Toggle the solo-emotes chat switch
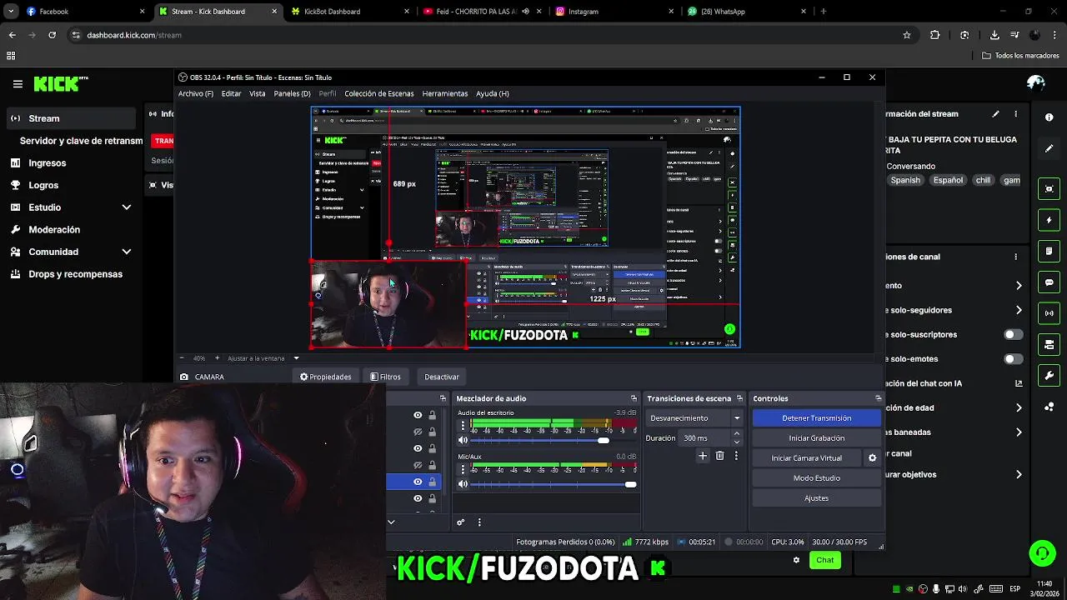Screen dimensions: 1067x600 1013,359
